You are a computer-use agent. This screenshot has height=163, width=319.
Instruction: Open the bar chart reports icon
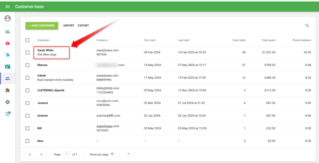click(8, 31)
